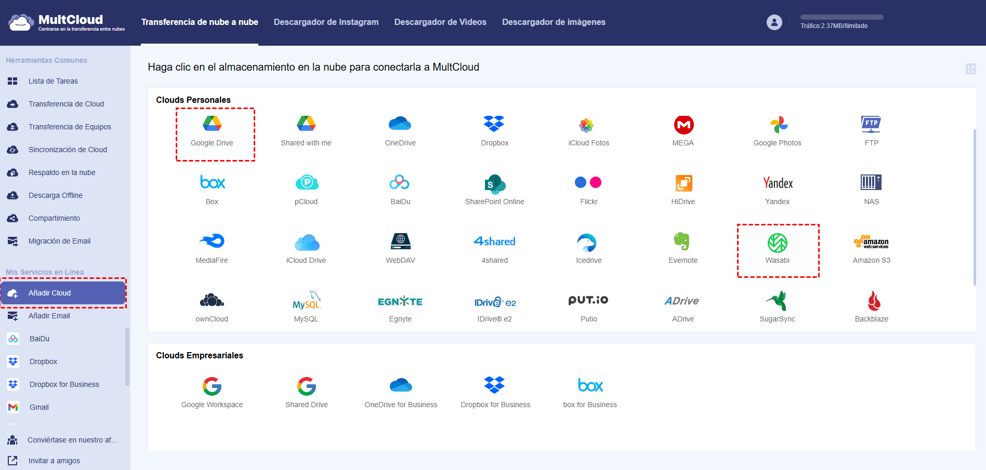Open the Descargador de Instagram tab

click(x=326, y=22)
